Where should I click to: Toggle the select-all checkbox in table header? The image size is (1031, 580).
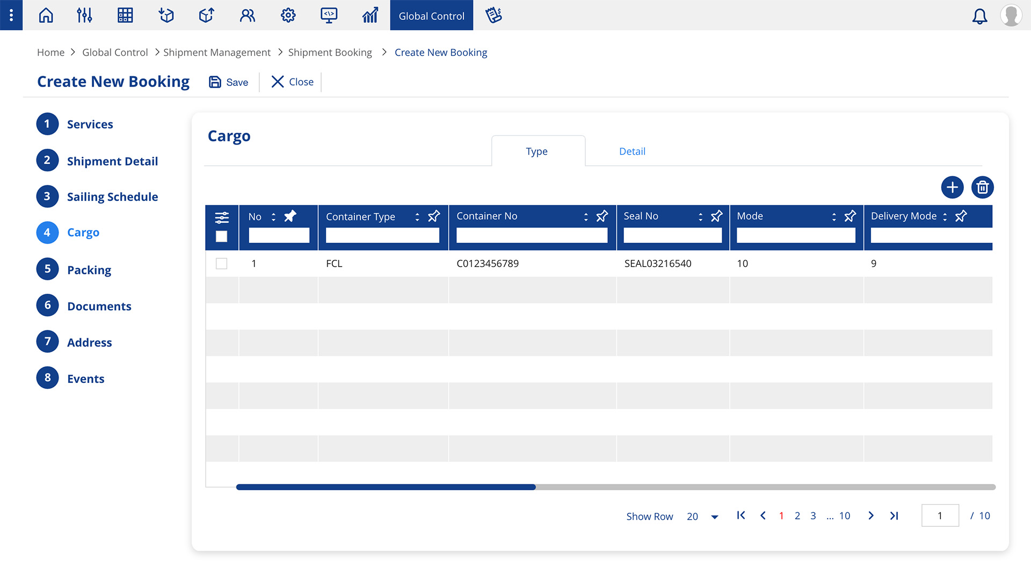coord(222,236)
